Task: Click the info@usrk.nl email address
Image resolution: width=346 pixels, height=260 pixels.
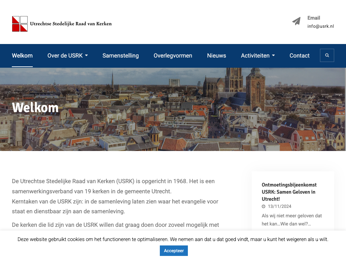Action: coord(320,26)
